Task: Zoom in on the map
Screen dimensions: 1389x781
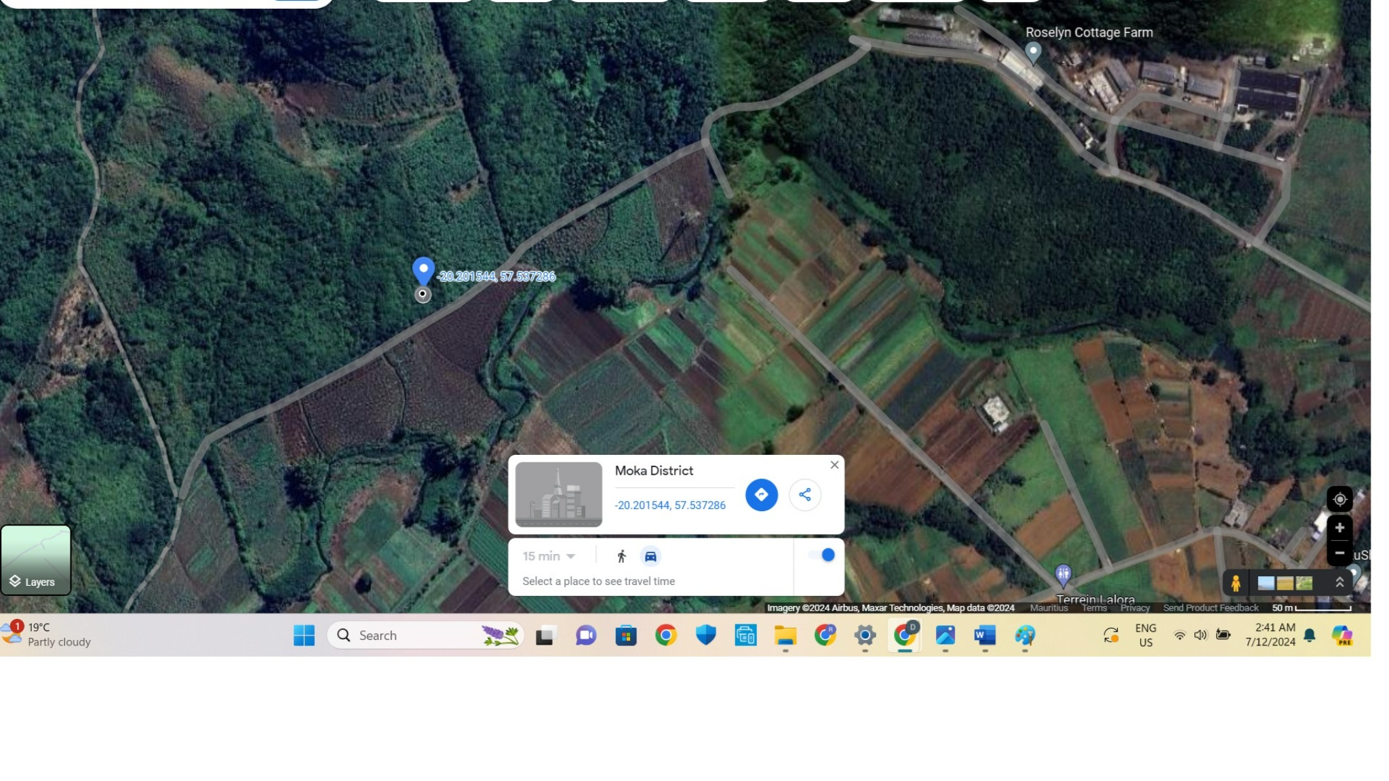Action: (1339, 527)
